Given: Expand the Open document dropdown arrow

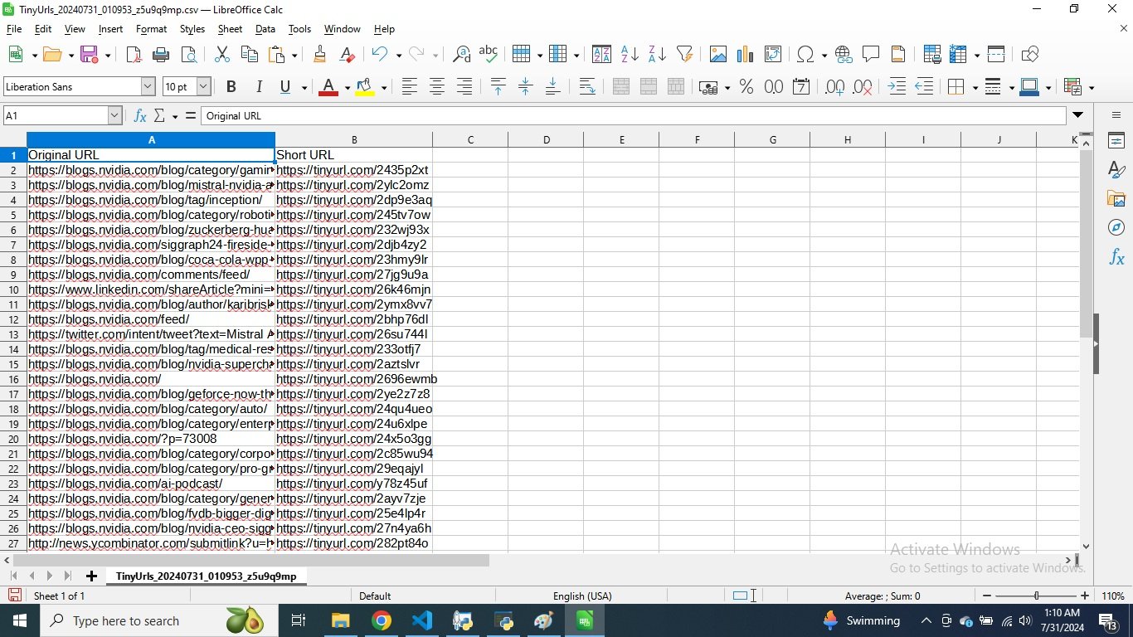Looking at the screenshot, I should pyautogui.click(x=71, y=55).
